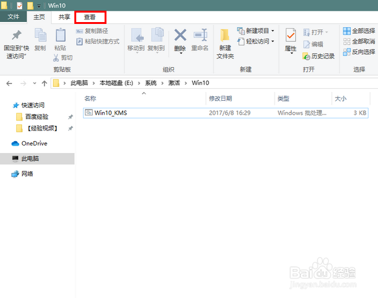Image resolution: width=378 pixels, height=298 pixels.
Task: Click the pin icon beside 百度经验
Action: [x=71, y=117]
